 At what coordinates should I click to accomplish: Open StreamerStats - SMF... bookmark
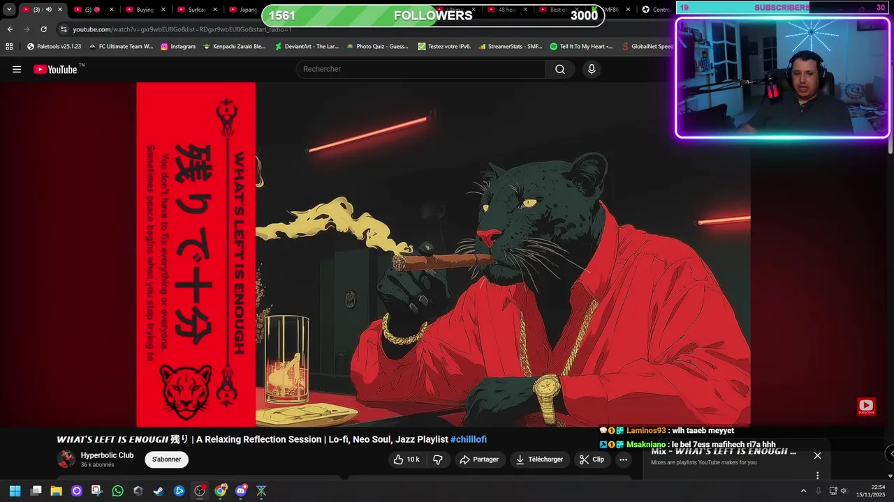(x=510, y=47)
